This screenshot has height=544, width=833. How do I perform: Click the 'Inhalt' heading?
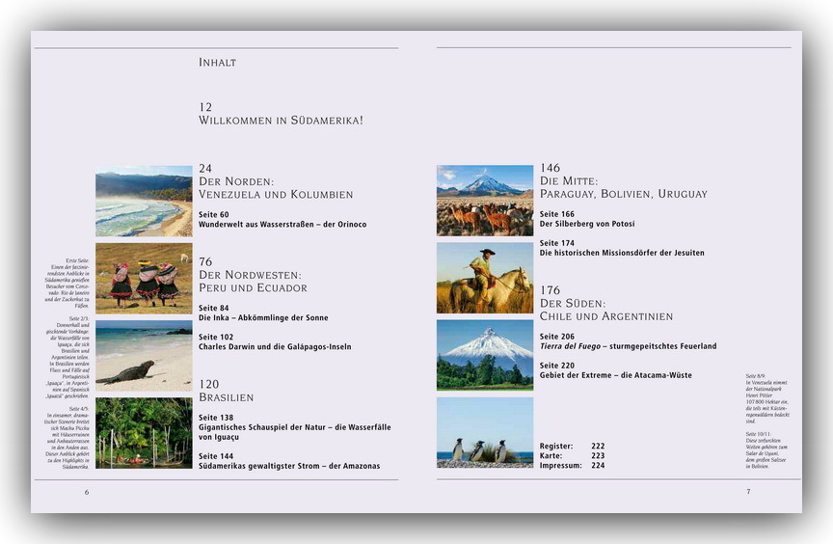tap(218, 63)
